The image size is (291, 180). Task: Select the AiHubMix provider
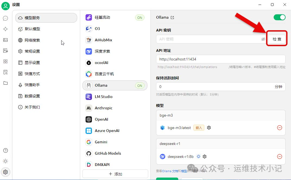tap(115, 40)
